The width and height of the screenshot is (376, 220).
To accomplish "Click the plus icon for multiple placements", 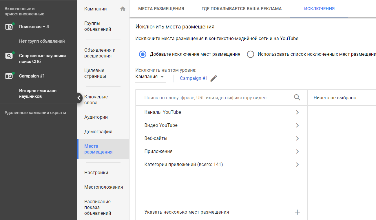I will click(297, 212).
